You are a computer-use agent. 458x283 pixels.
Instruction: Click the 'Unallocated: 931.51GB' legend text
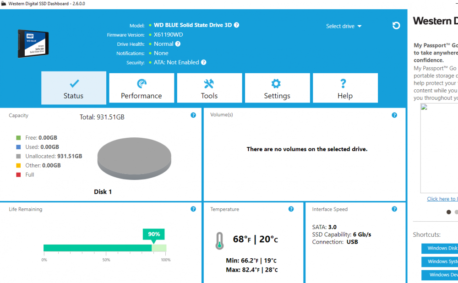[x=54, y=156]
